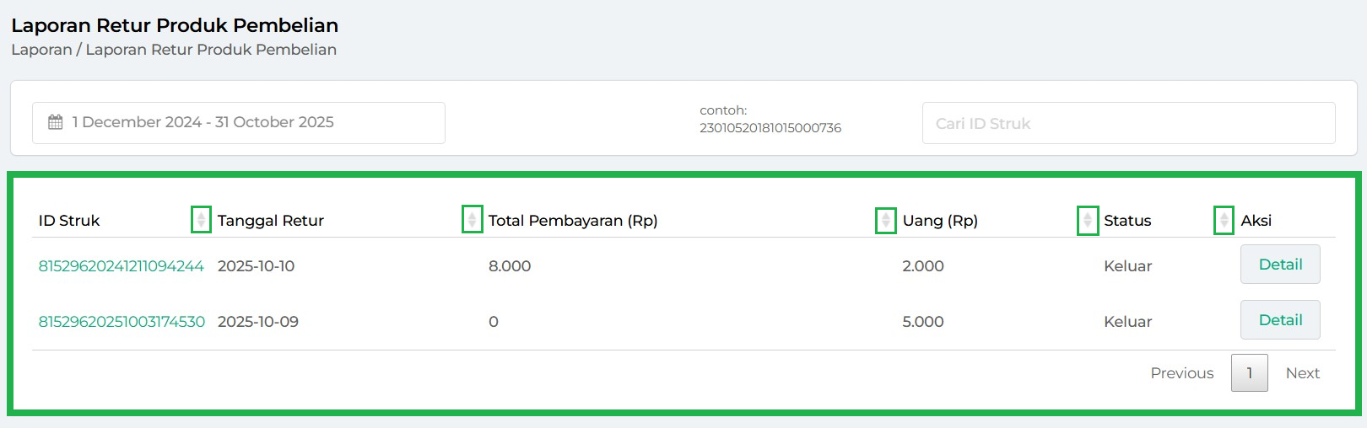Screen dimensions: 1367x428
Task: Open the date range picker field
Action: click(x=239, y=123)
